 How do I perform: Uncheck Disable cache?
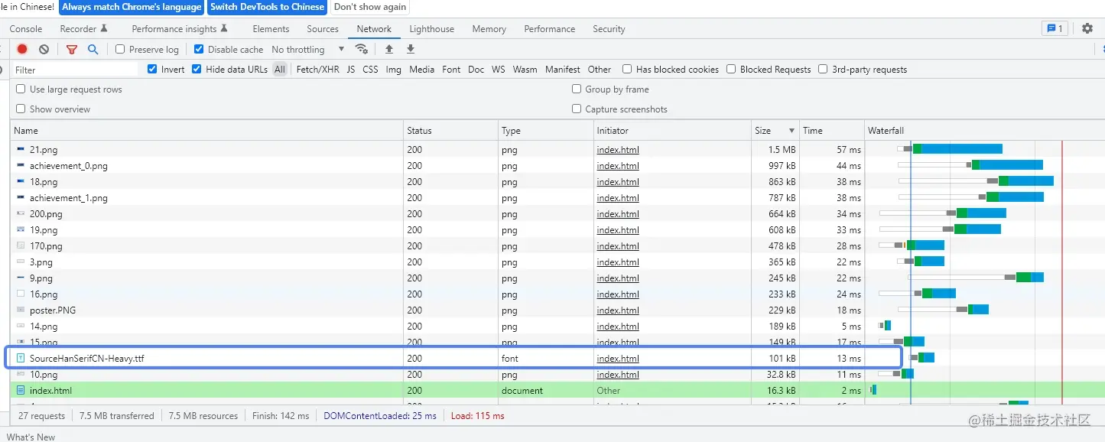click(x=199, y=49)
